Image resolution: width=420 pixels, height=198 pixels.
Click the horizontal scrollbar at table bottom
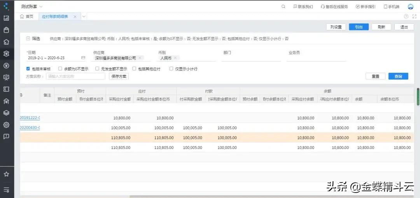tap(271, 196)
